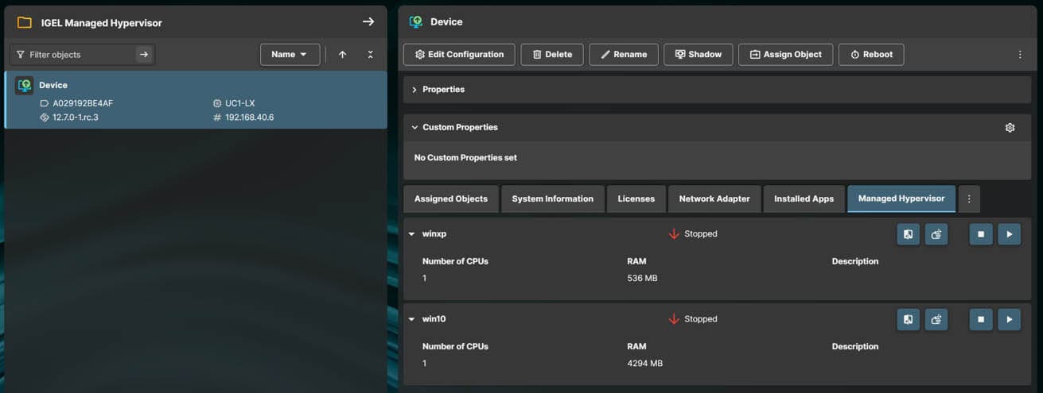Click firmware version 12.7.0-1.rc.3
Viewport: 1043px width, 393px height.
pyautogui.click(x=75, y=118)
